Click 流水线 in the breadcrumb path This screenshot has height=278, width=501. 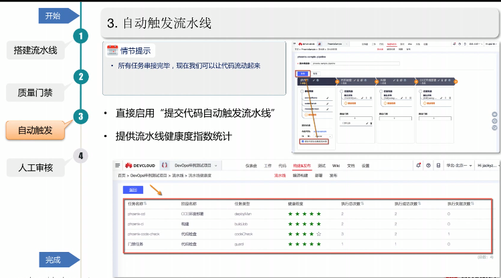pyautogui.click(x=178, y=176)
